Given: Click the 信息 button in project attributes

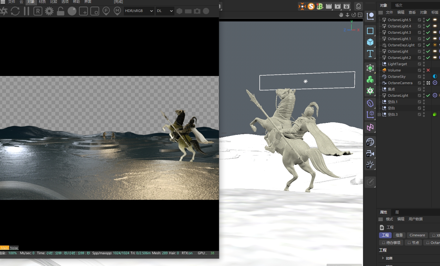Looking at the screenshot, I should [x=399, y=235].
